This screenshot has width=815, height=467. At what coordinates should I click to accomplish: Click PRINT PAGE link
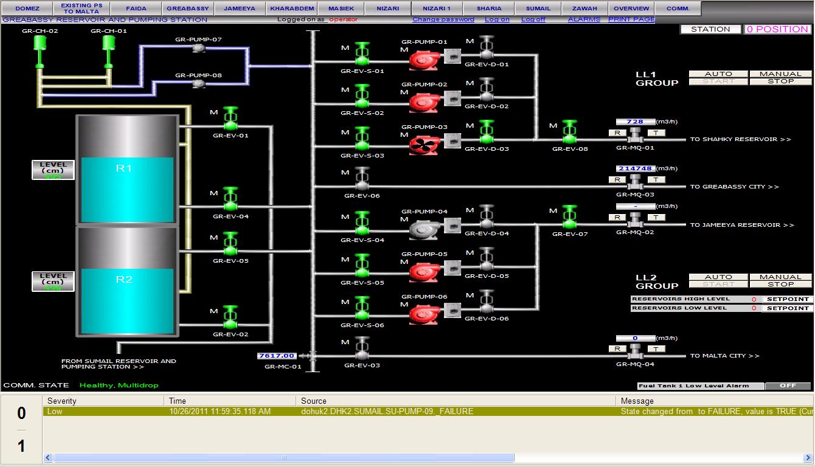click(631, 19)
